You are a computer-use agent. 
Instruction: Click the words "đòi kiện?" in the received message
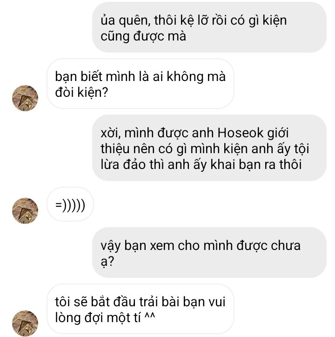(81, 93)
